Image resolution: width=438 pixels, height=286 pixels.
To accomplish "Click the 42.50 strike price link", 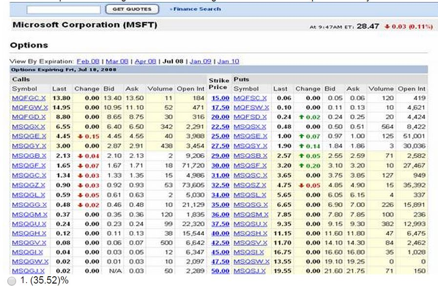I will tap(220, 243).
